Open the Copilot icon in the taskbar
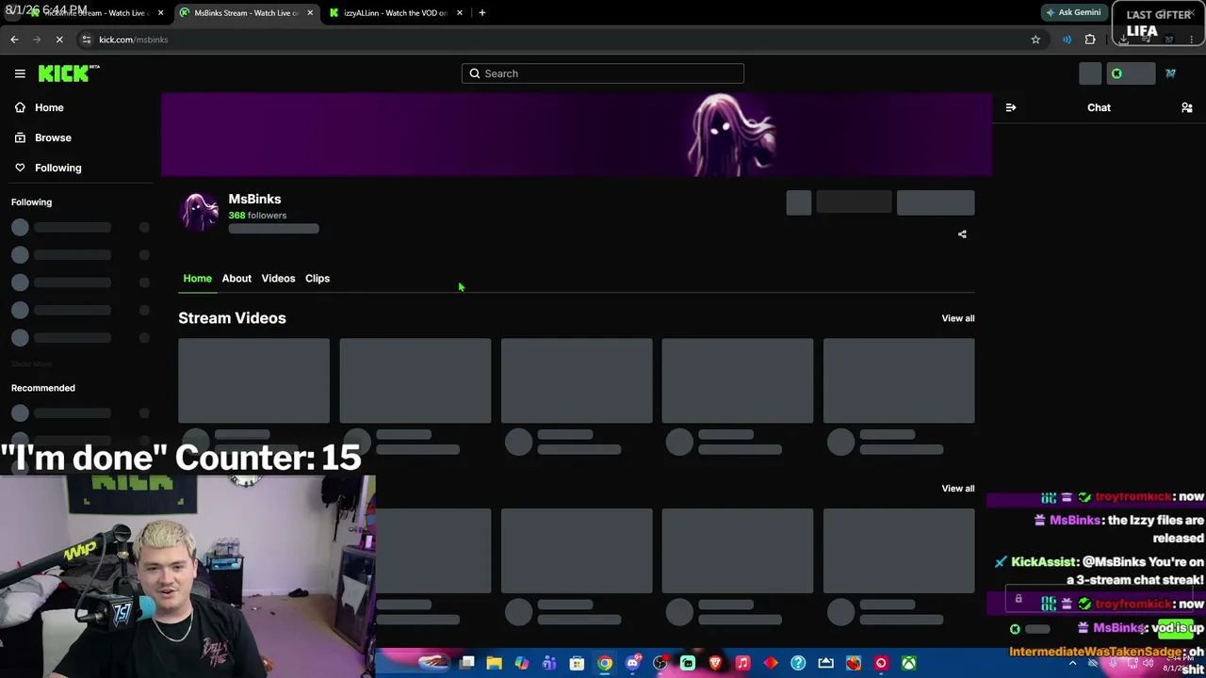The image size is (1206, 678). [x=521, y=664]
